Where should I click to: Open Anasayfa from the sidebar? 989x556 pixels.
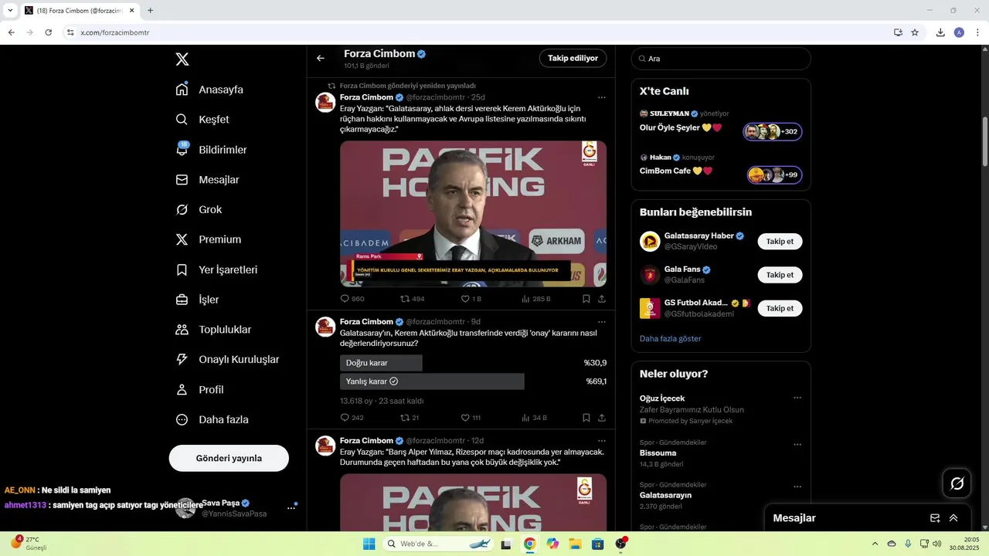209,90
